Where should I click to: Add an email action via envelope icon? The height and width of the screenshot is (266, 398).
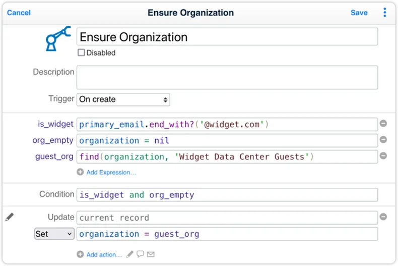(151, 254)
